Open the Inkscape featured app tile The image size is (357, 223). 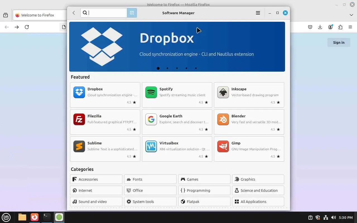249,95
